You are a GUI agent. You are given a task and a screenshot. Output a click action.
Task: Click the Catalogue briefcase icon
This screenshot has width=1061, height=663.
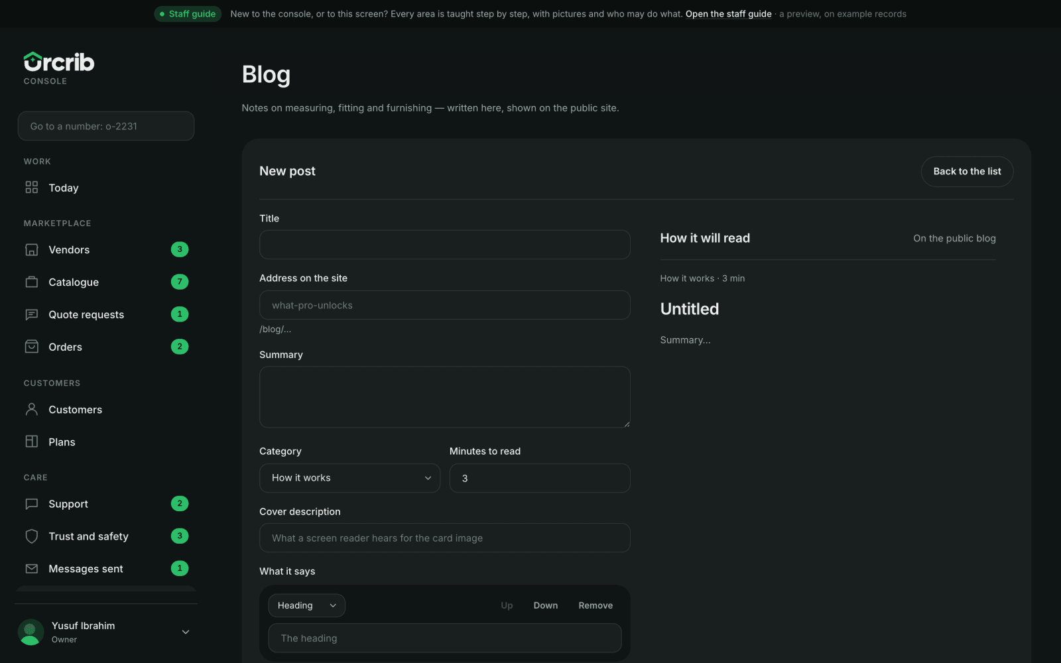pos(31,282)
